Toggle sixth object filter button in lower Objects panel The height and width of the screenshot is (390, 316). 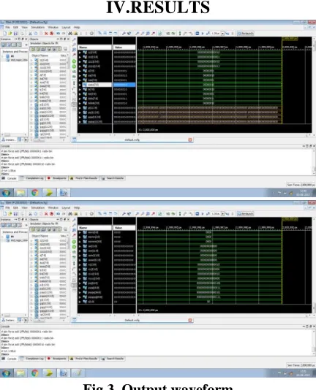click(59, 229)
